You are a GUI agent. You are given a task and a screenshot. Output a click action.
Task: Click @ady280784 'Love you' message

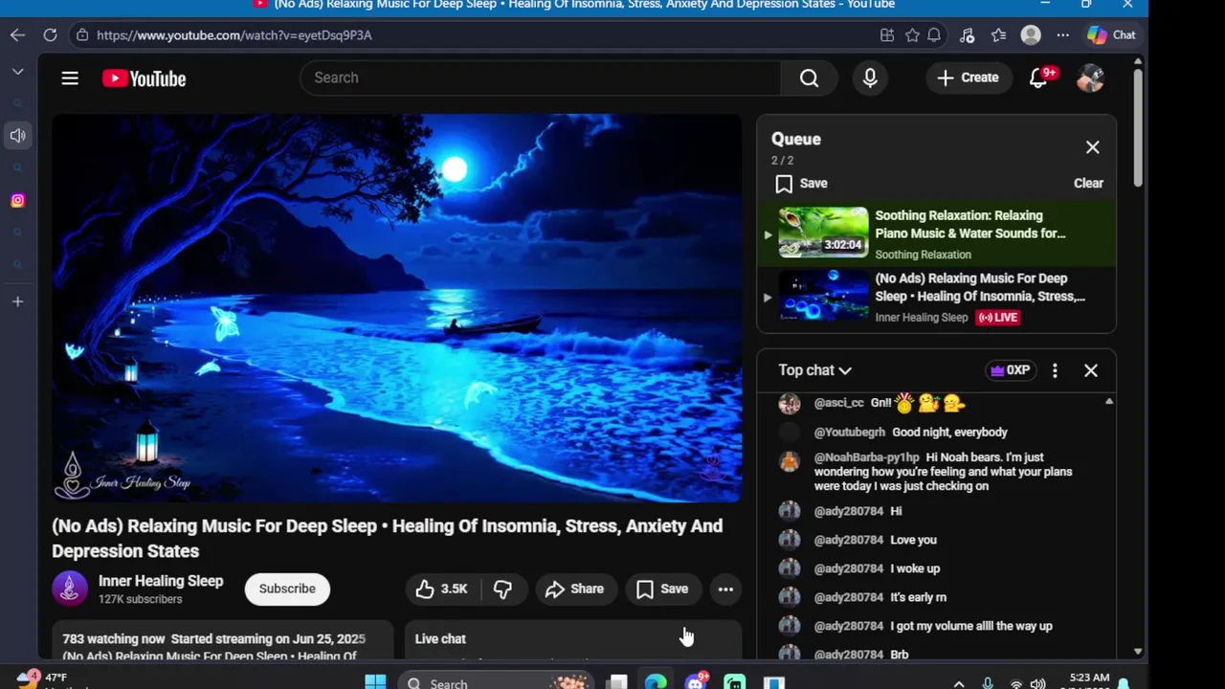pos(913,540)
